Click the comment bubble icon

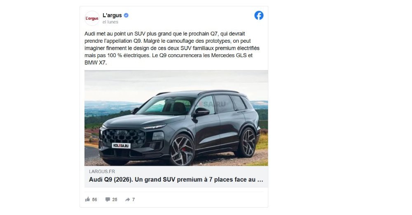(x=108, y=199)
